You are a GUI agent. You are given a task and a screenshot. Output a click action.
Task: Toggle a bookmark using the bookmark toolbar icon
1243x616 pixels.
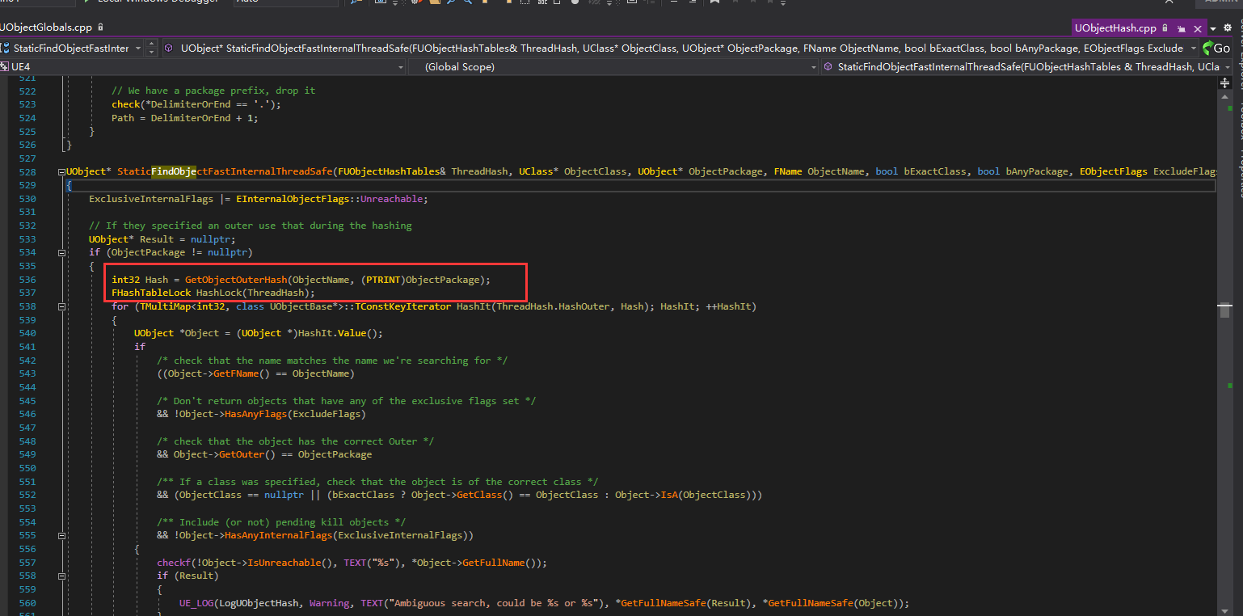tap(714, 3)
